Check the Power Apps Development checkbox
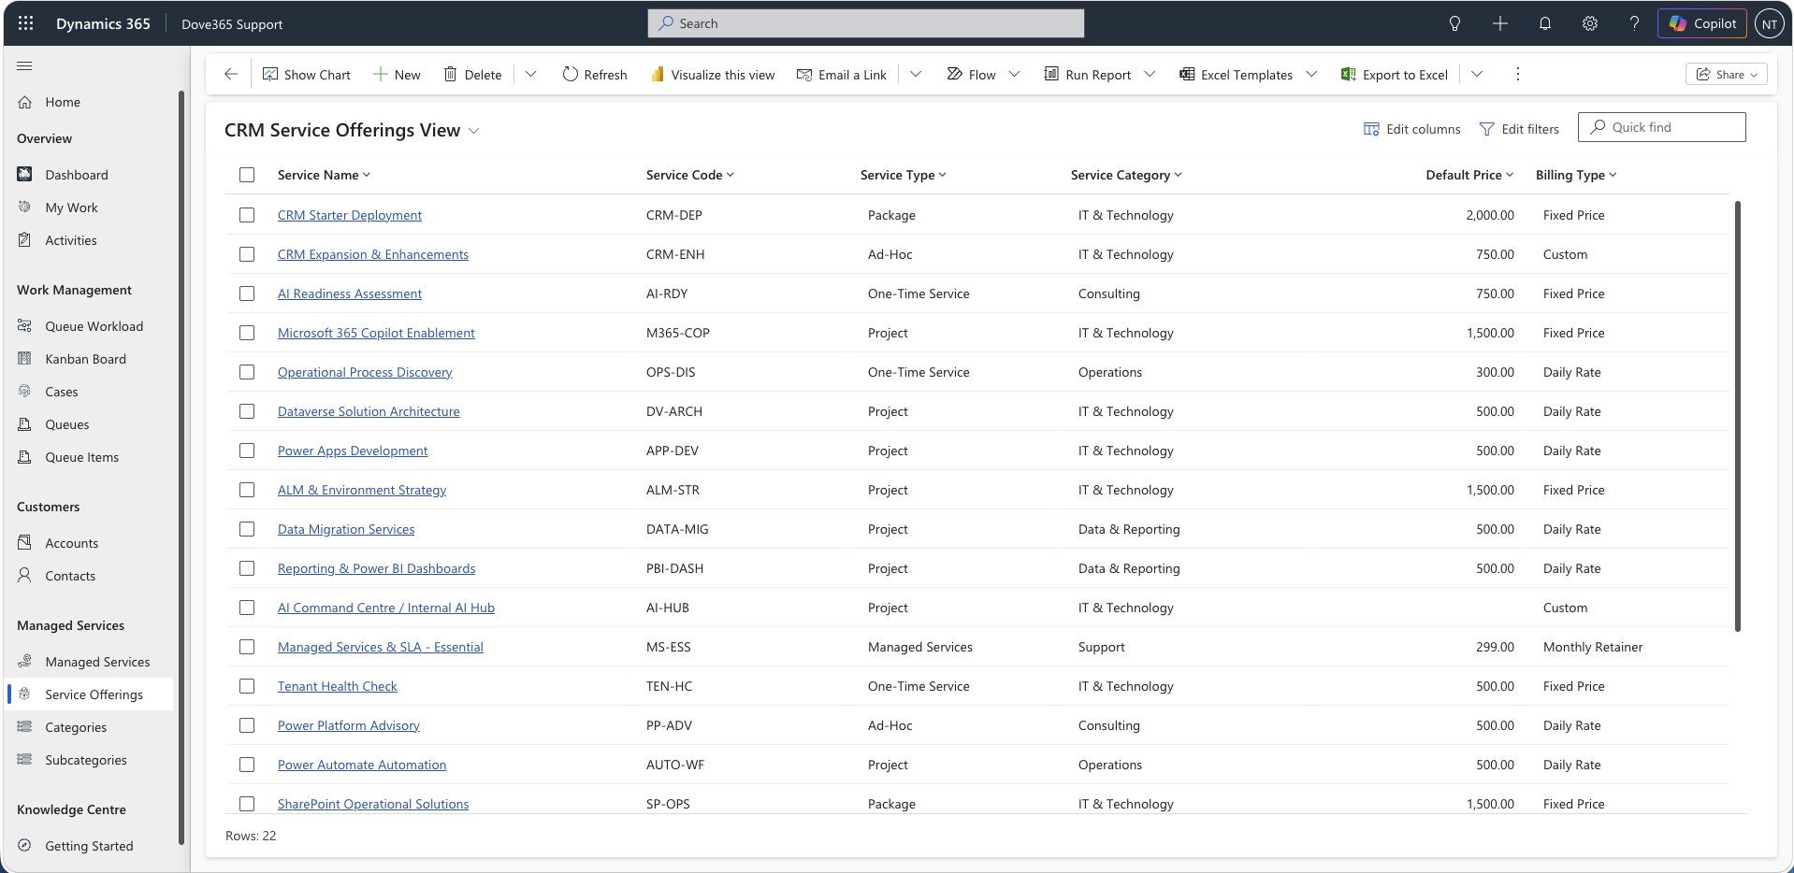Screen dimensions: 1794x873 [x=247, y=451]
